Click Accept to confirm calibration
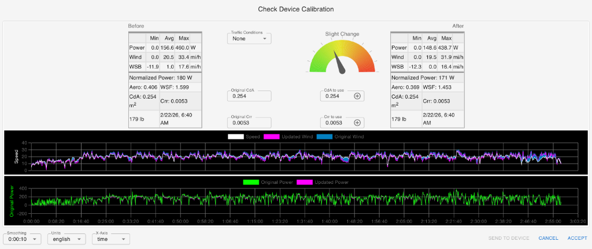This screenshot has height=249, width=592. (x=577, y=238)
